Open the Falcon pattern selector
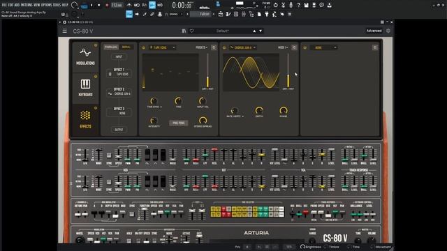This screenshot has height=251, width=447. coord(201,14)
